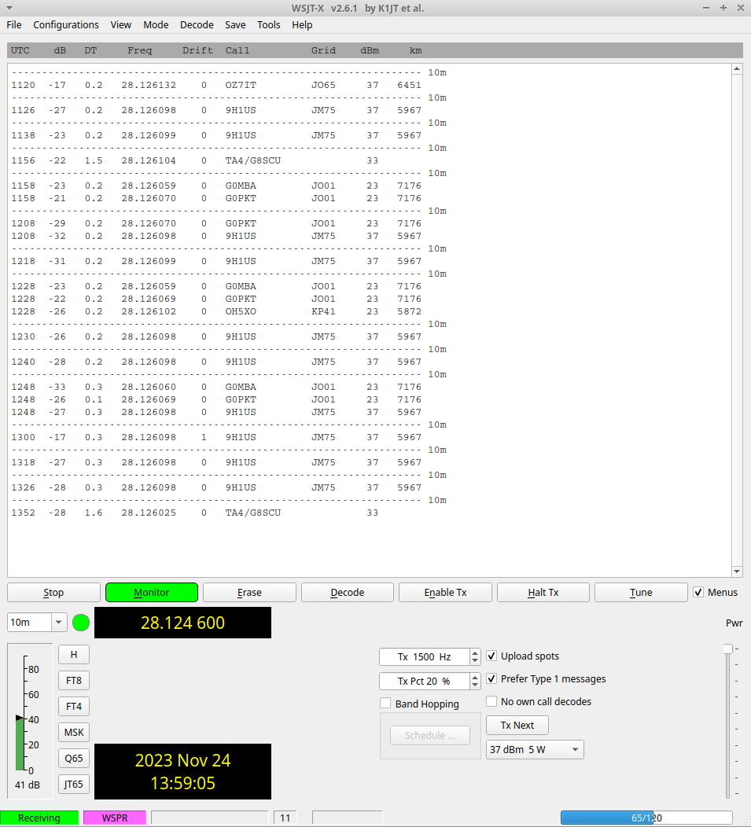The width and height of the screenshot is (751, 827).
Task: Increase Tx Pct 20 % with up arrow
Action: 475,677
